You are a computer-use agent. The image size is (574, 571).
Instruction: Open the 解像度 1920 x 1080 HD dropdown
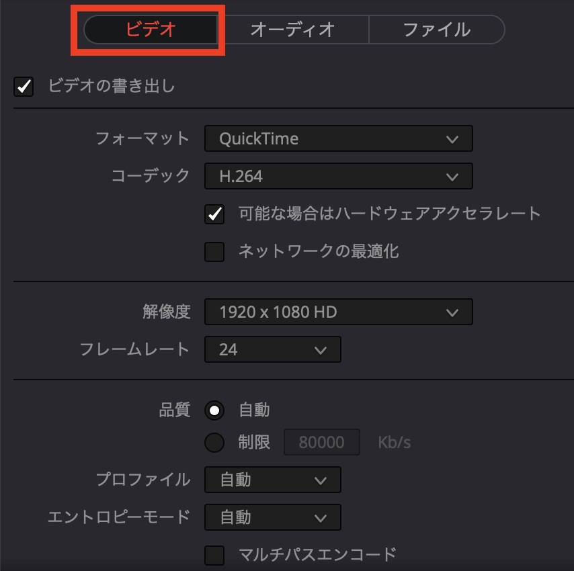click(338, 312)
